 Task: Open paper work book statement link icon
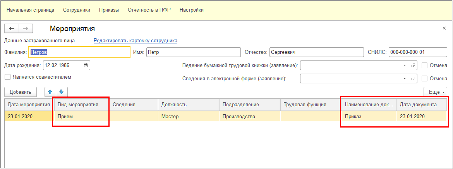(x=414, y=66)
